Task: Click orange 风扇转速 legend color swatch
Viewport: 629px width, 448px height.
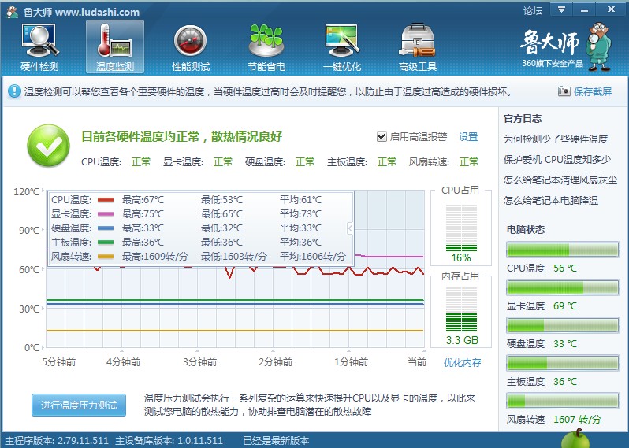Action: pyautogui.click(x=106, y=257)
